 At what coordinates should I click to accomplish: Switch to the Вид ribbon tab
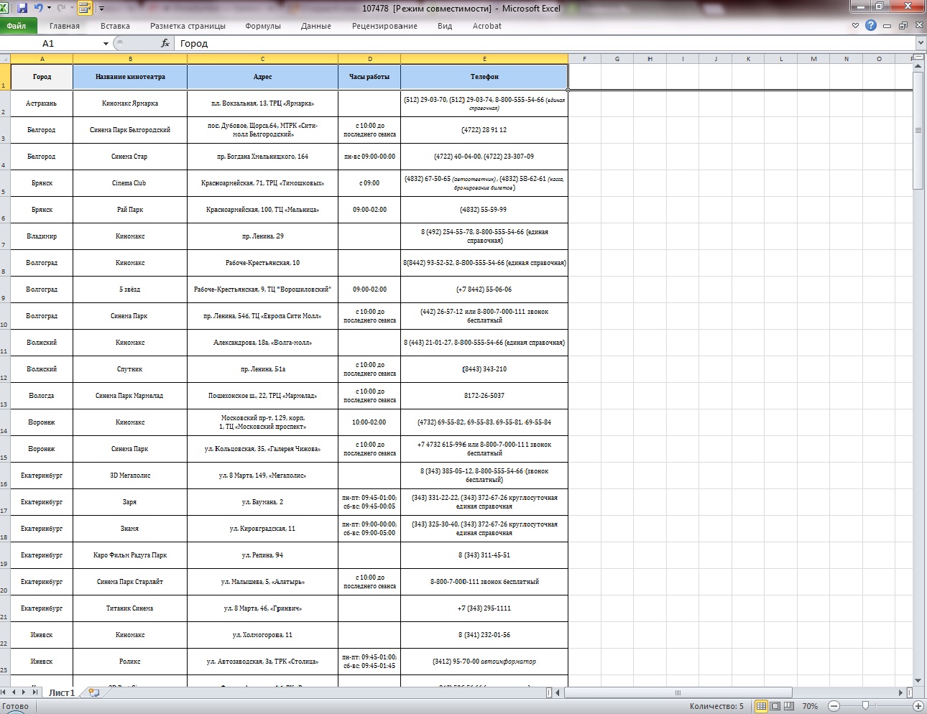point(445,26)
